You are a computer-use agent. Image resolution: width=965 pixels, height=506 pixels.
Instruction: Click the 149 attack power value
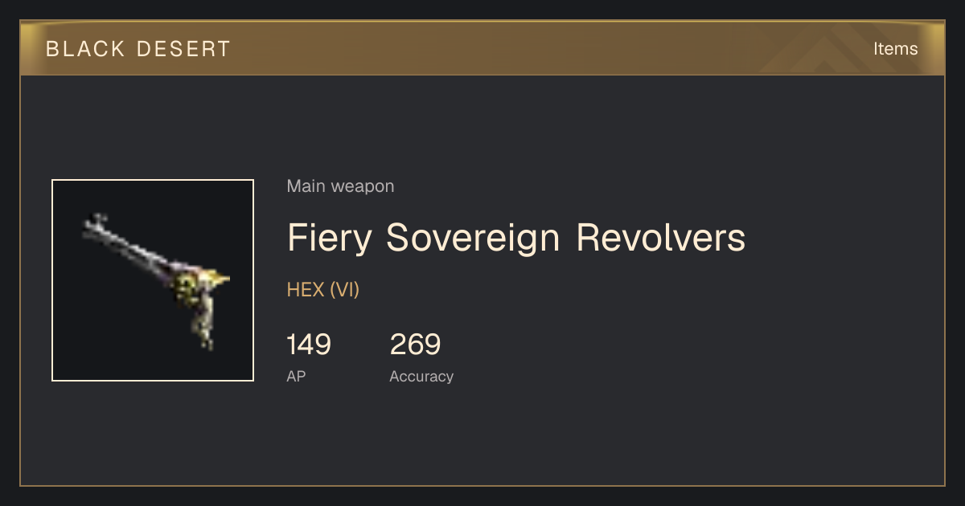(x=309, y=345)
